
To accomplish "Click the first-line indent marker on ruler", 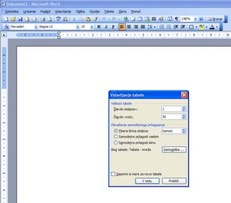I will coord(59,33).
